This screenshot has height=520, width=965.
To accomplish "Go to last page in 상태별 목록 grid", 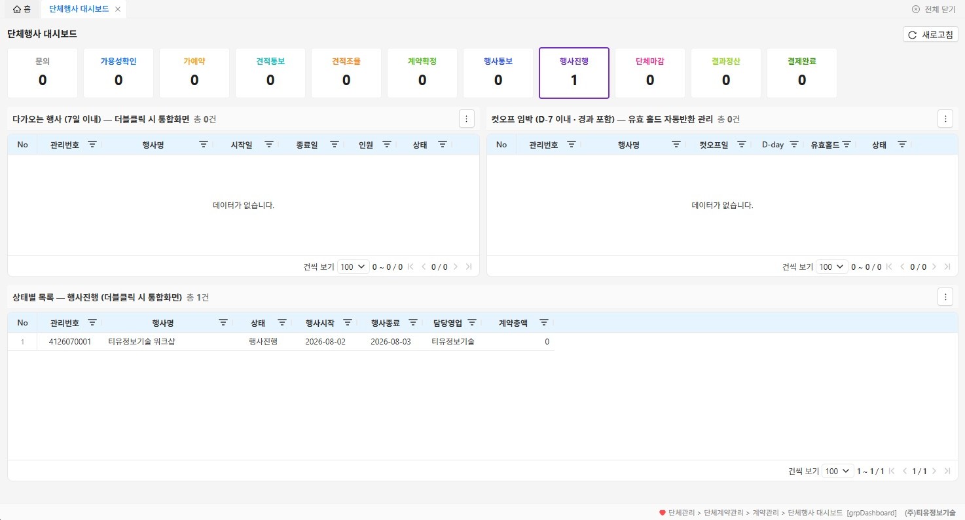I will pos(947,471).
